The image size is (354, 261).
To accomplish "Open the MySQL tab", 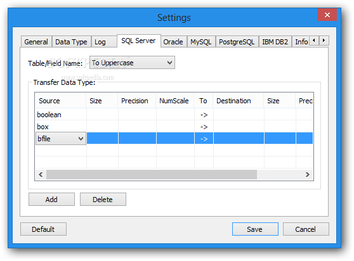I will click(201, 42).
